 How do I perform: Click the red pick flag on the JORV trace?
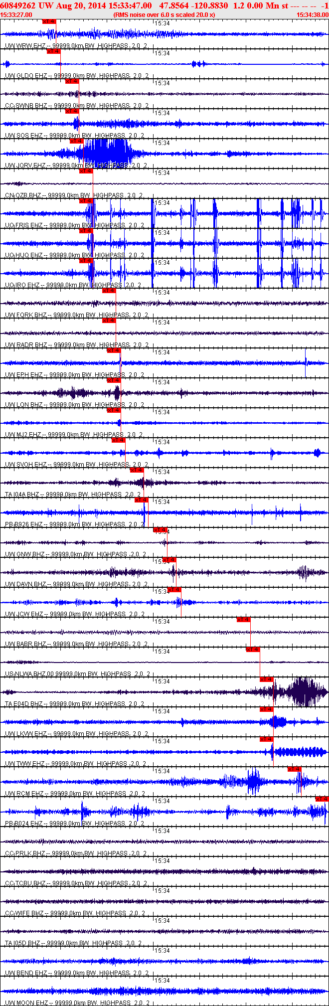77,141
